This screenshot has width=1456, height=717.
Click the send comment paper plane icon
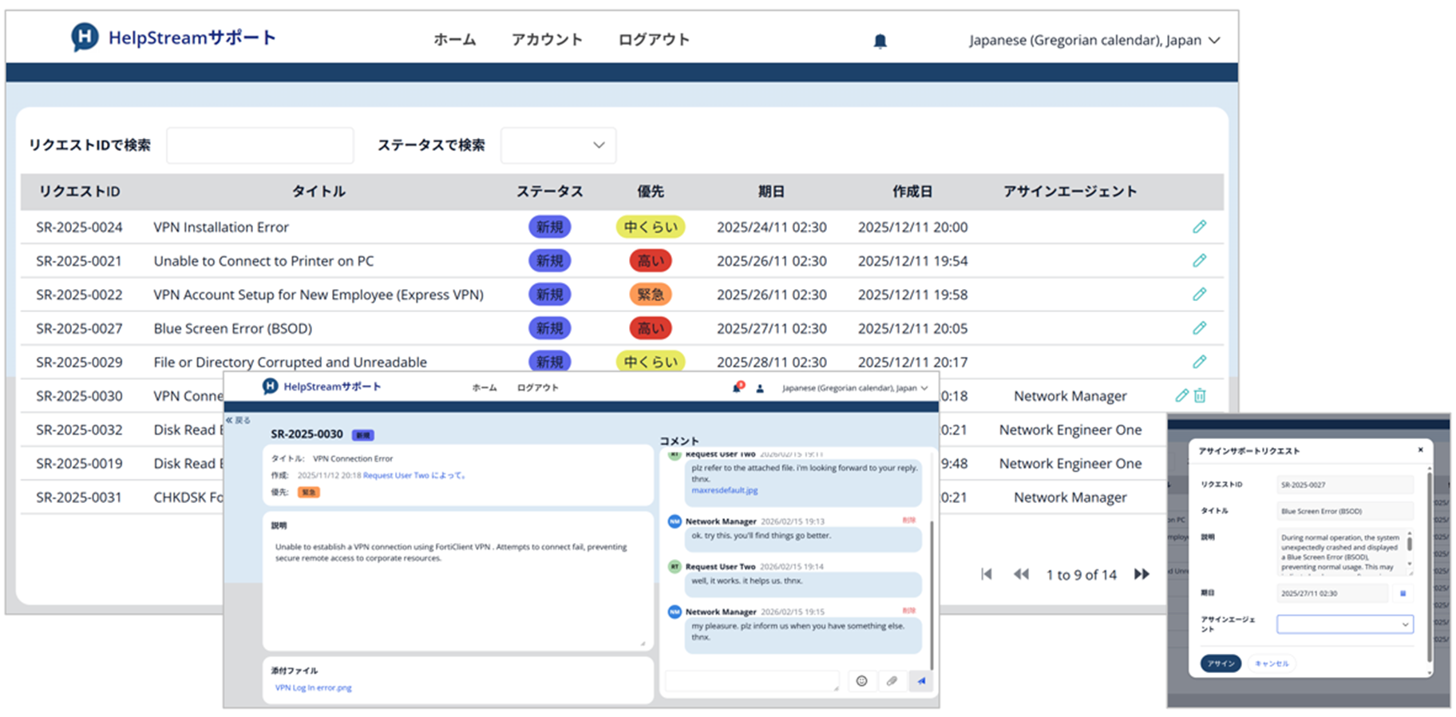point(921,681)
